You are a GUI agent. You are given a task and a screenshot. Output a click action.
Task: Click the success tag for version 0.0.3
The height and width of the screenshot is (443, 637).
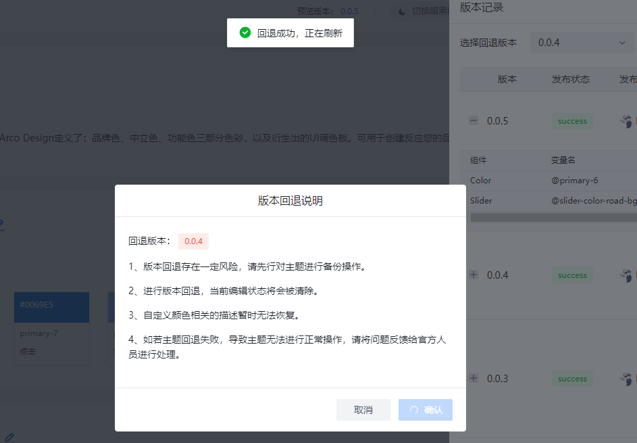572,378
